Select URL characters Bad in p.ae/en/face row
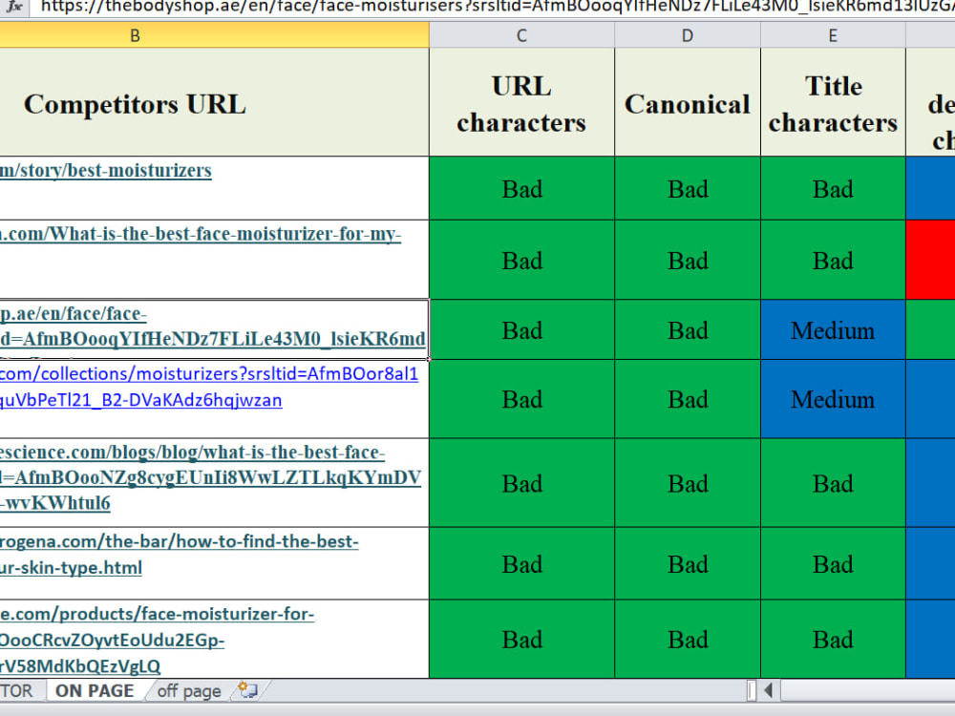This screenshot has height=716, width=955. (522, 329)
